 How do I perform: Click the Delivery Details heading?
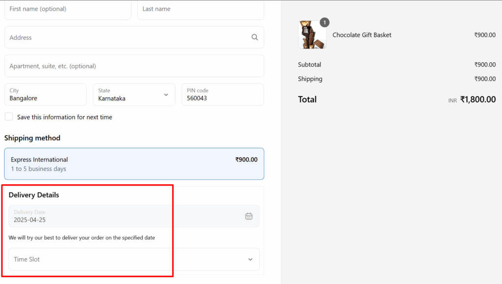(34, 195)
